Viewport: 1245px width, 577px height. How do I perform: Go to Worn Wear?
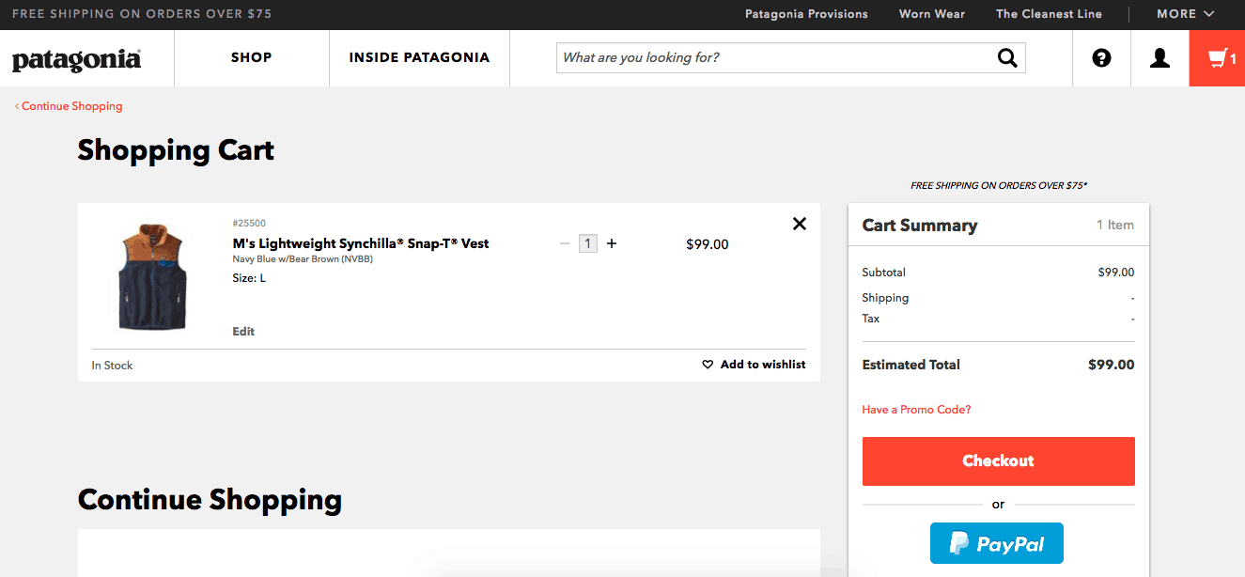click(932, 14)
